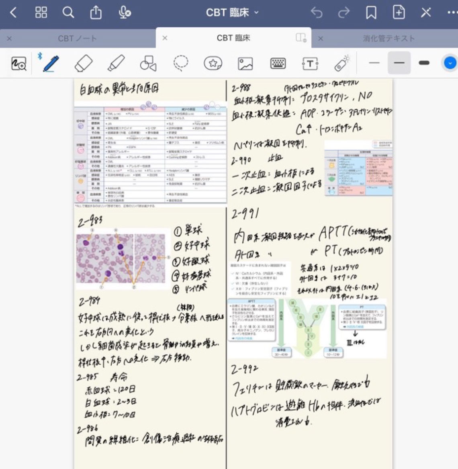Screen dimensions: 458x469
Task: Tap the white blood cell table image
Action: pos(150,154)
